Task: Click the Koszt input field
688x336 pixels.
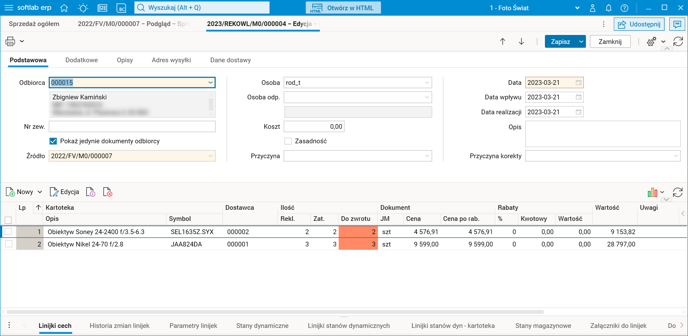Action: pyautogui.click(x=314, y=127)
